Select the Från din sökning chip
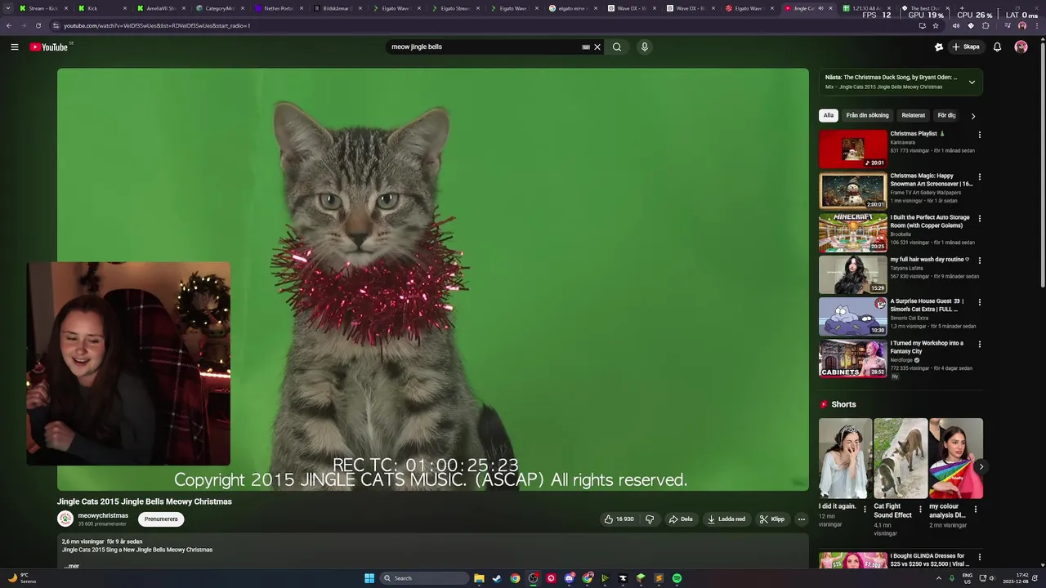1046x588 pixels. (x=867, y=115)
